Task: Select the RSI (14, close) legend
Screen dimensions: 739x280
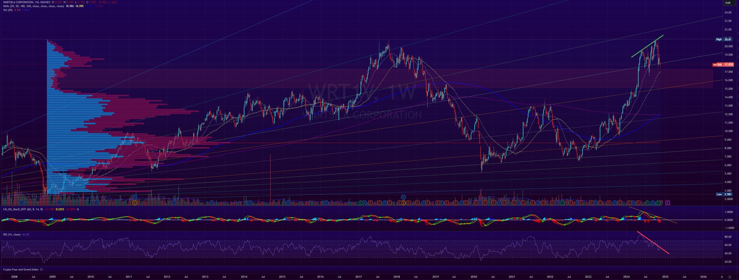Action: tap(12, 234)
